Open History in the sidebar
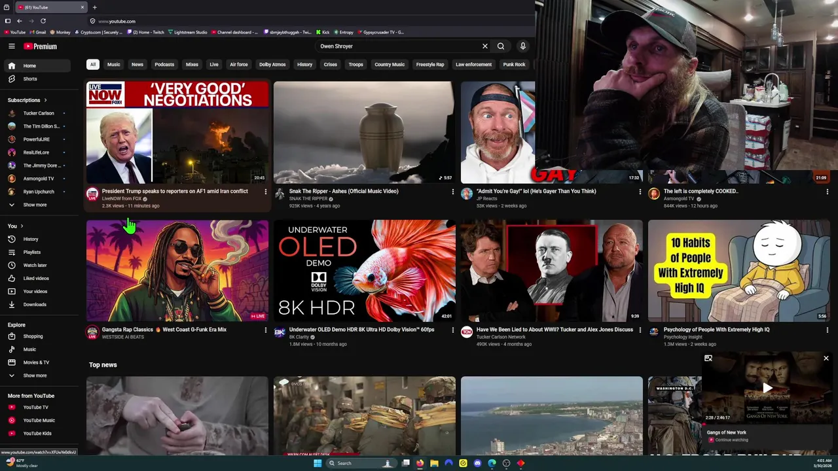Screen dimensions: 838x471 click(x=37, y=239)
